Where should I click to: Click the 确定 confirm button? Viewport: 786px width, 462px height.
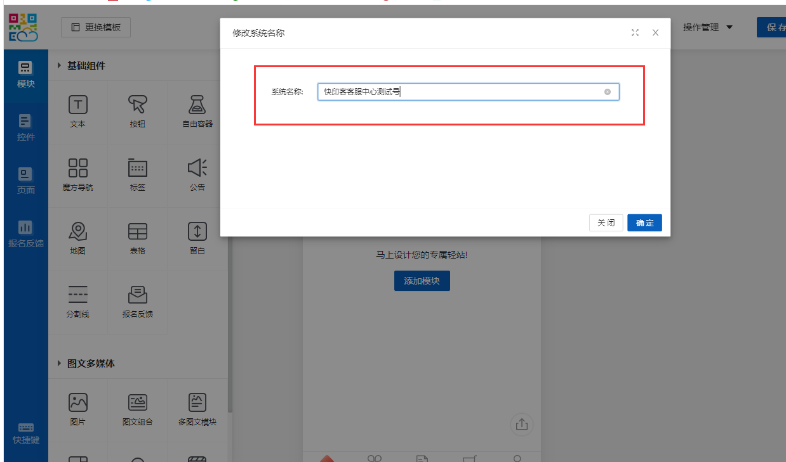pyautogui.click(x=644, y=223)
